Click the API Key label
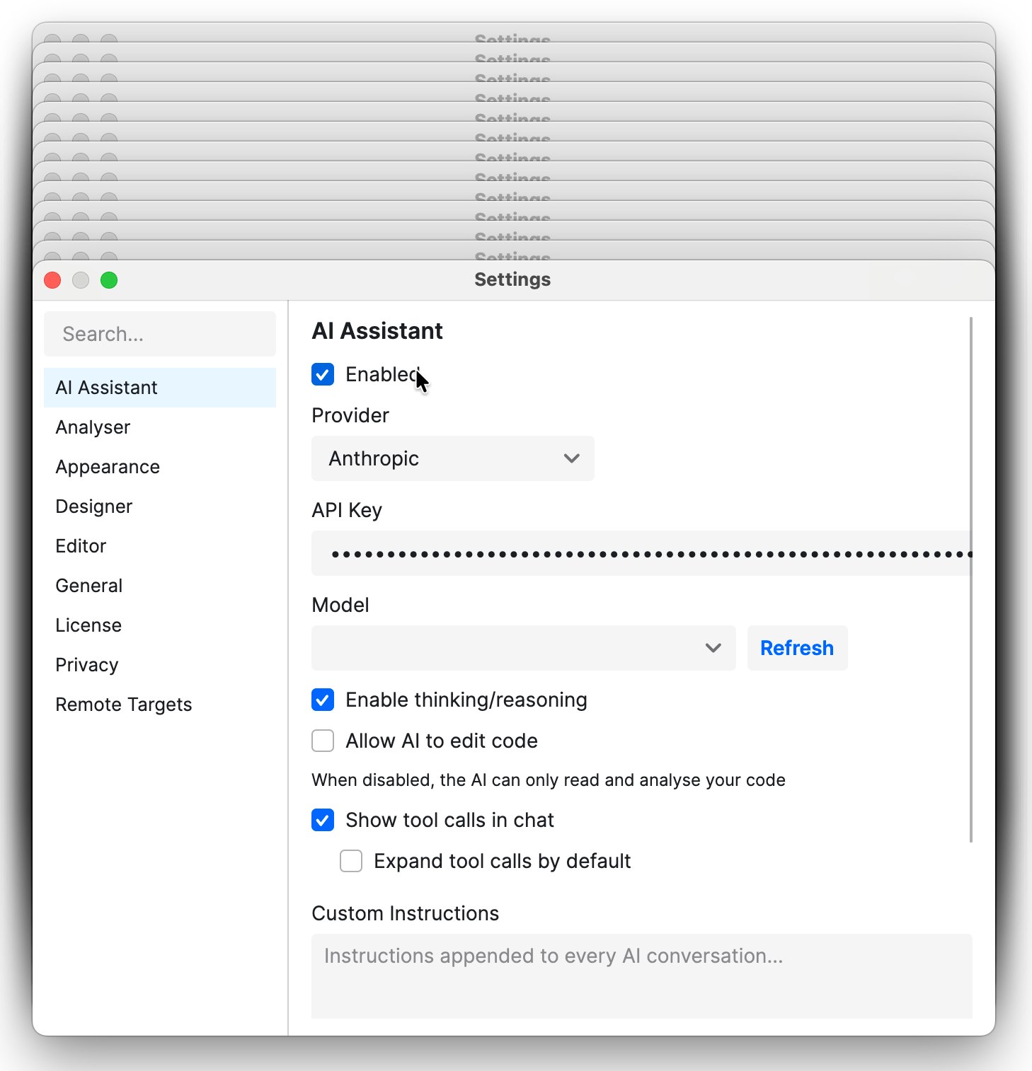 click(x=347, y=510)
